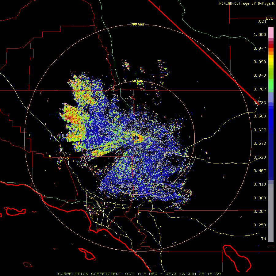The width and height of the screenshot is (276, 276).
Task: Click the 0.307 scale value
Action: [x=260, y=212]
